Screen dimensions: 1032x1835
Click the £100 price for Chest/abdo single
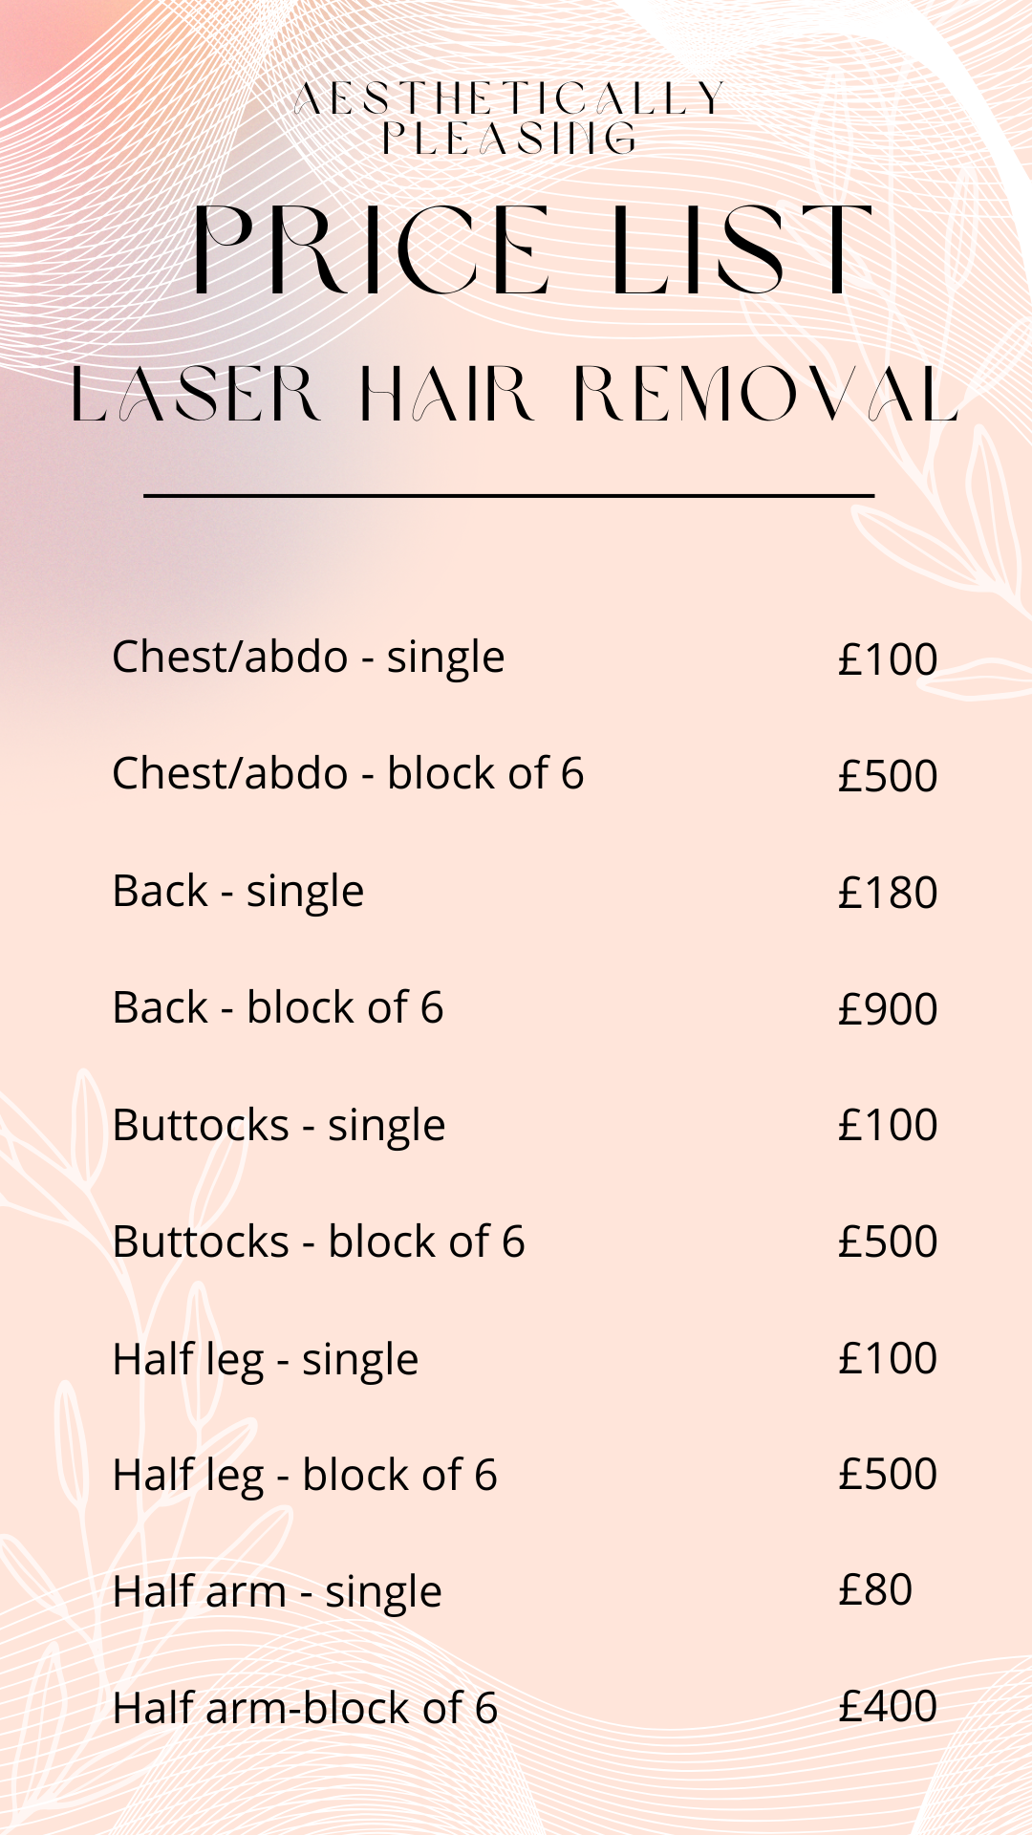point(888,659)
